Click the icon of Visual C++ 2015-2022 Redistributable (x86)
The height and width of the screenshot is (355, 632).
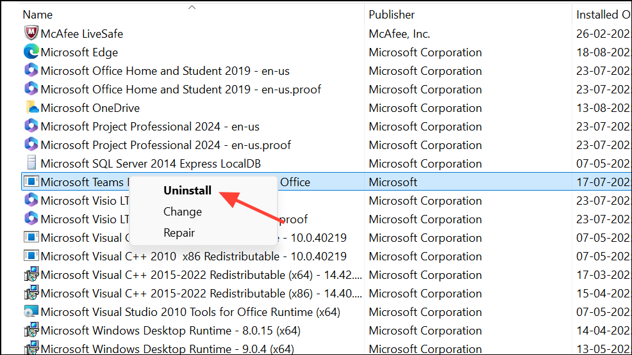point(31,293)
